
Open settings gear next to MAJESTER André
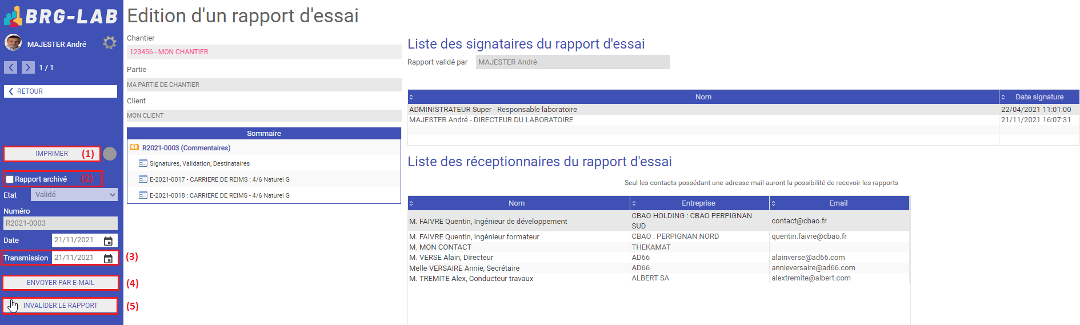[x=110, y=43]
